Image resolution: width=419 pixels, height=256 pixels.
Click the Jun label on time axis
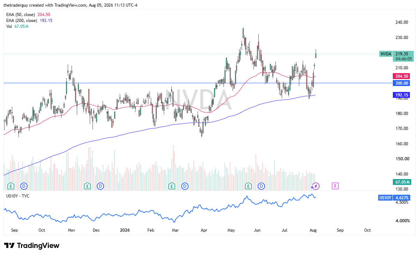coord(257,230)
